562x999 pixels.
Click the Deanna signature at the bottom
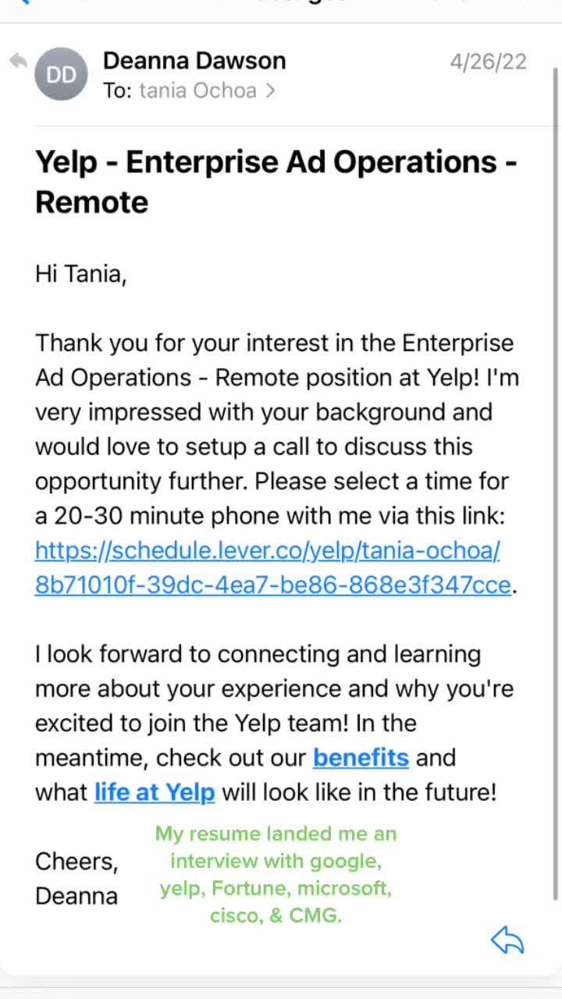(x=76, y=895)
